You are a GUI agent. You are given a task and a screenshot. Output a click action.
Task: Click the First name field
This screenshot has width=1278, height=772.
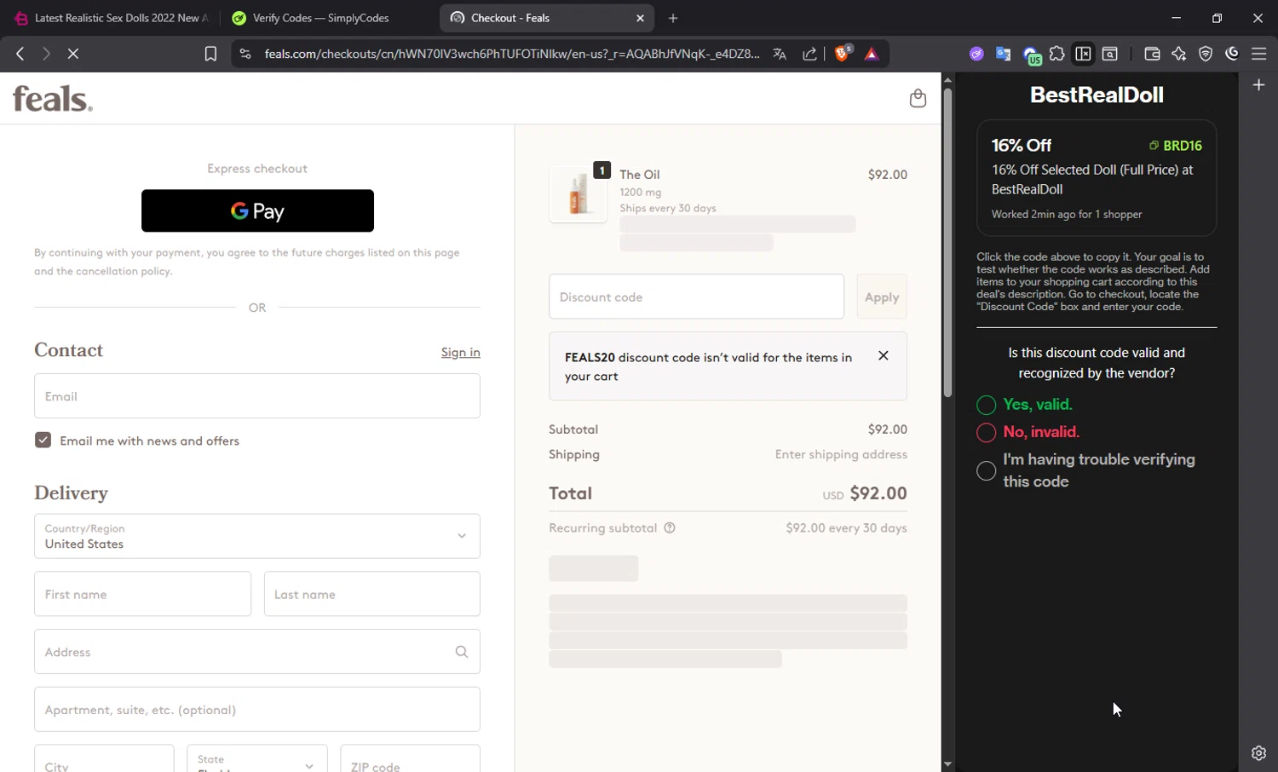pos(142,594)
